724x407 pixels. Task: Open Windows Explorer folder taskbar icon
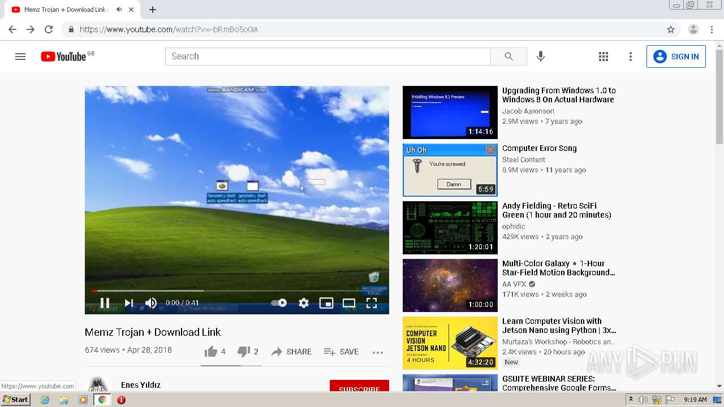(x=64, y=400)
